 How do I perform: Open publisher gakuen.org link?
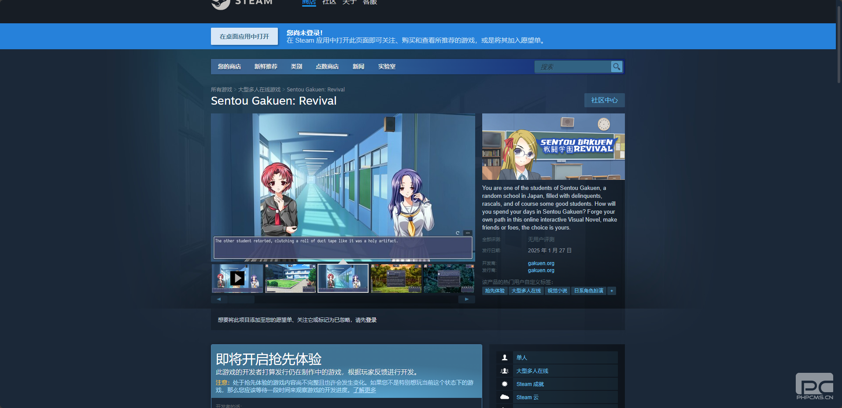coord(541,270)
